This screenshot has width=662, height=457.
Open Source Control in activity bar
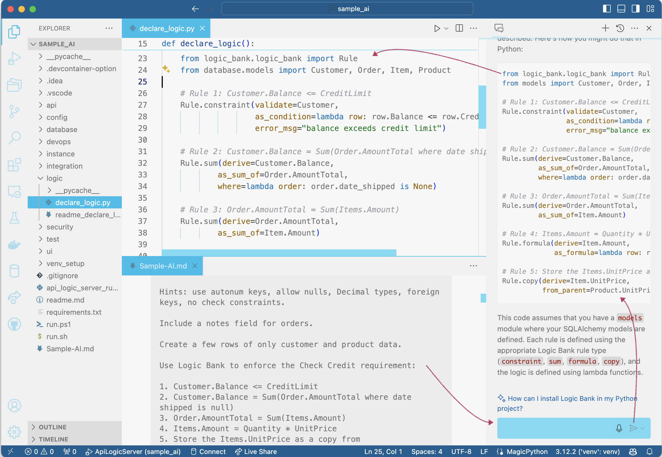[x=14, y=112]
